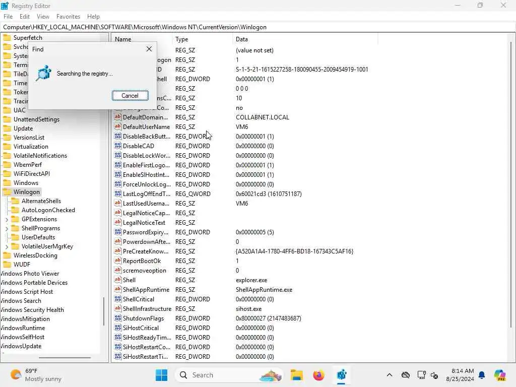Click the DisableCAD DWORD value icon
516x387 pixels.
point(118,146)
